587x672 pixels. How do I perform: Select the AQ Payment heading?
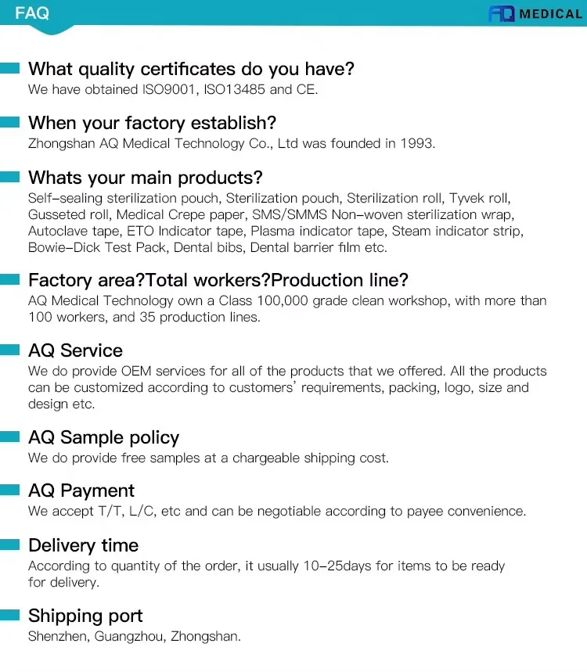[x=81, y=491]
